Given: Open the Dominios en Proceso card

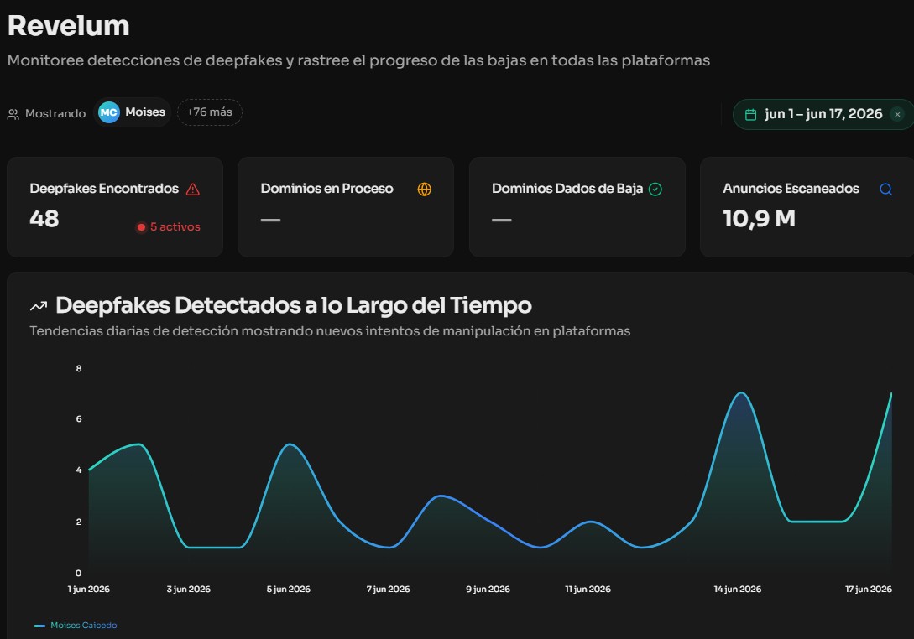Looking at the screenshot, I should click(x=346, y=207).
